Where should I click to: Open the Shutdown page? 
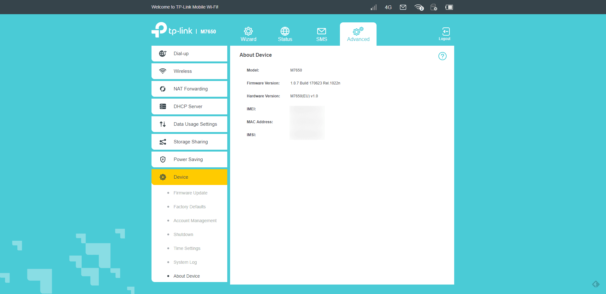click(x=183, y=234)
